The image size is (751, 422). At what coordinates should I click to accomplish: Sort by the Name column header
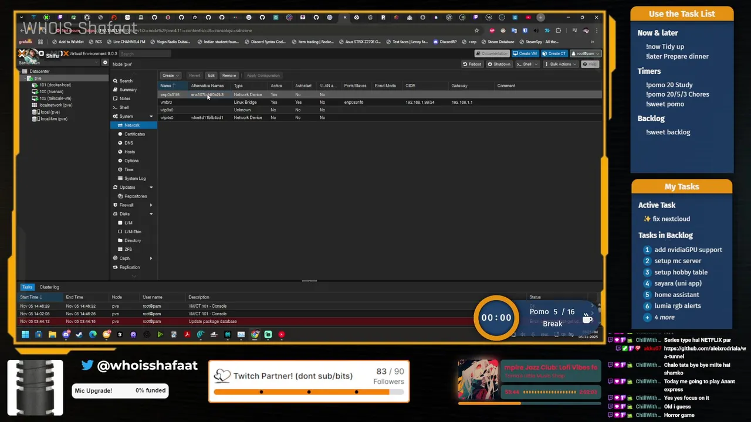pyautogui.click(x=173, y=86)
